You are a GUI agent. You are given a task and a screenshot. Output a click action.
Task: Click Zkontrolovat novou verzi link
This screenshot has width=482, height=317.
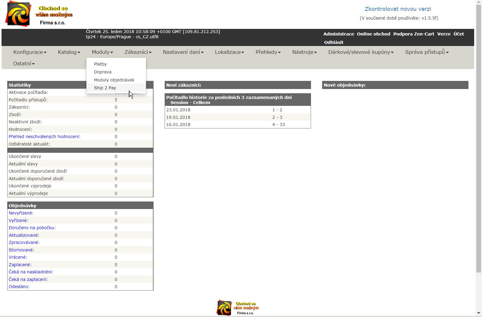tap(398, 9)
